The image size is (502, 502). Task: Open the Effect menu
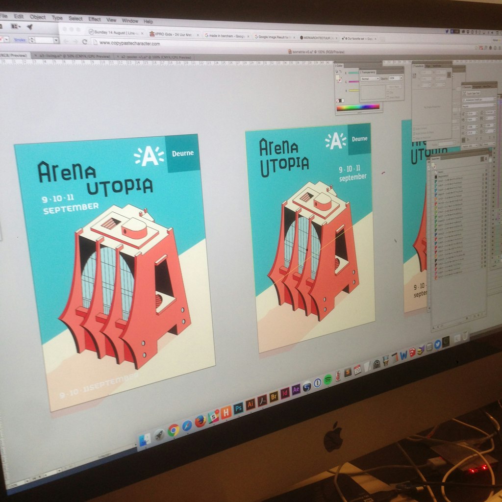(95, 19)
